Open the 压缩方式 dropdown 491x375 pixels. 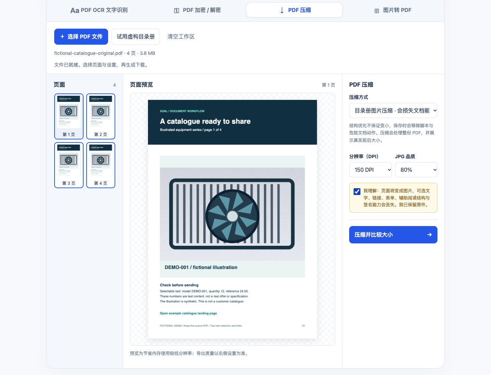click(393, 110)
